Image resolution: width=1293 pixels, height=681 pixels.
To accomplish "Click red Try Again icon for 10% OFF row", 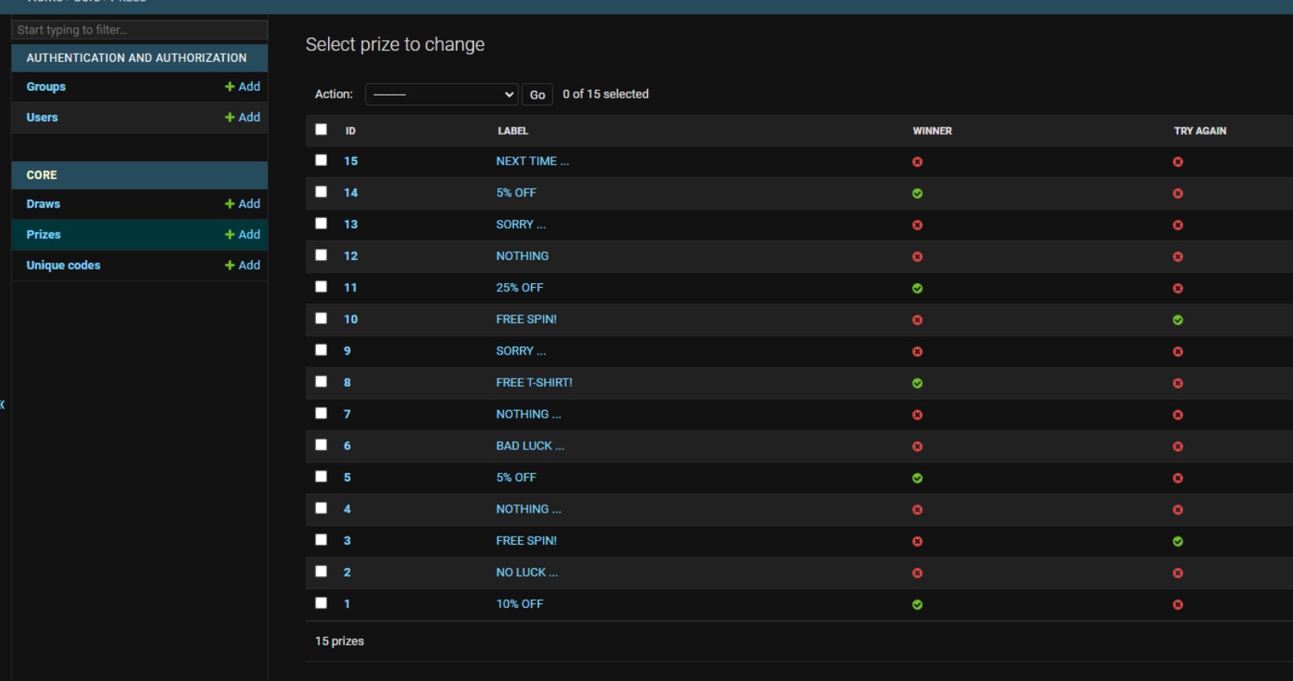I will (1177, 605).
